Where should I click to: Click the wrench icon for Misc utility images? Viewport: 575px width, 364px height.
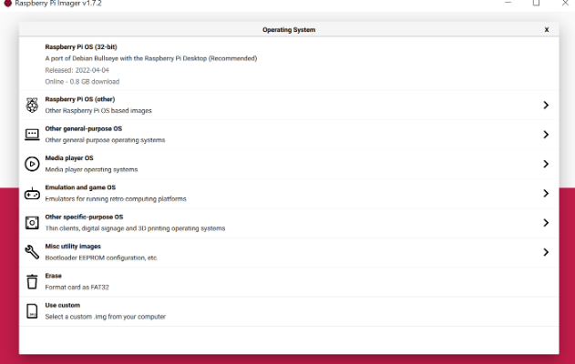tap(32, 252)
